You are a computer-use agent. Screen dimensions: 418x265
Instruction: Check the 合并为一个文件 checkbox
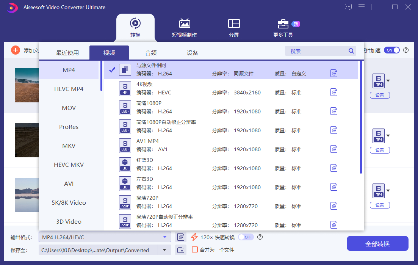(x=195, y=250)
